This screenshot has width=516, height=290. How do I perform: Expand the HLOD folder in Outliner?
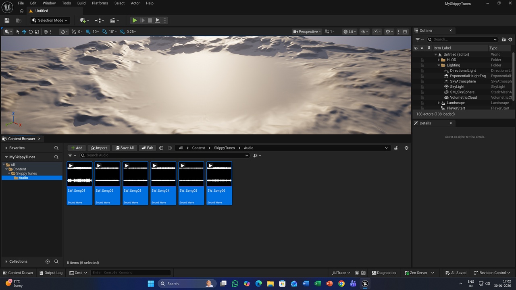[x=439, y=60]
